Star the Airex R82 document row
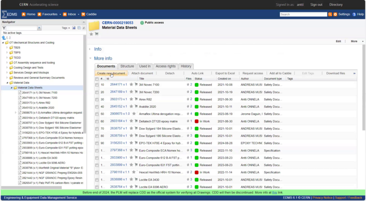Screen dimensions: 366x201 coord(131,99)
